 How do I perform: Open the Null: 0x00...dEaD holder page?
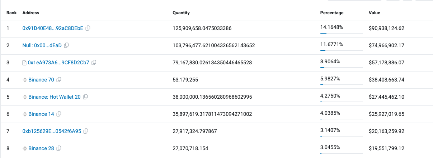pos(42,45)
